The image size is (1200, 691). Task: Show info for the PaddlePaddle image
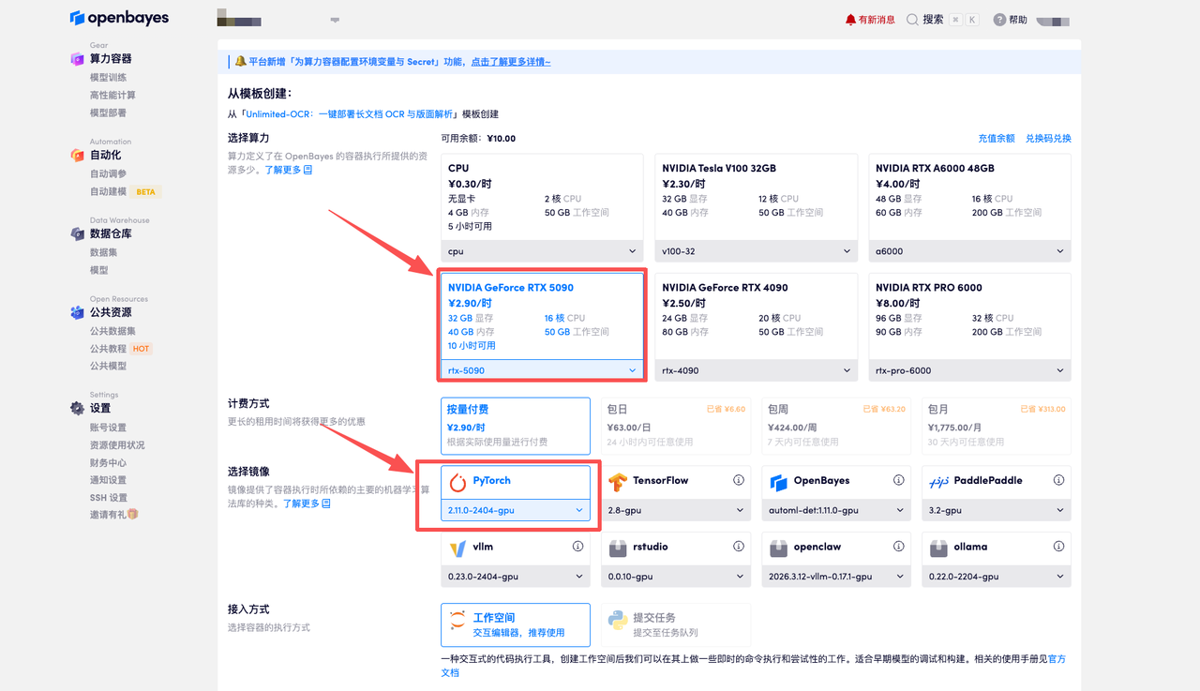[1059, 480]
